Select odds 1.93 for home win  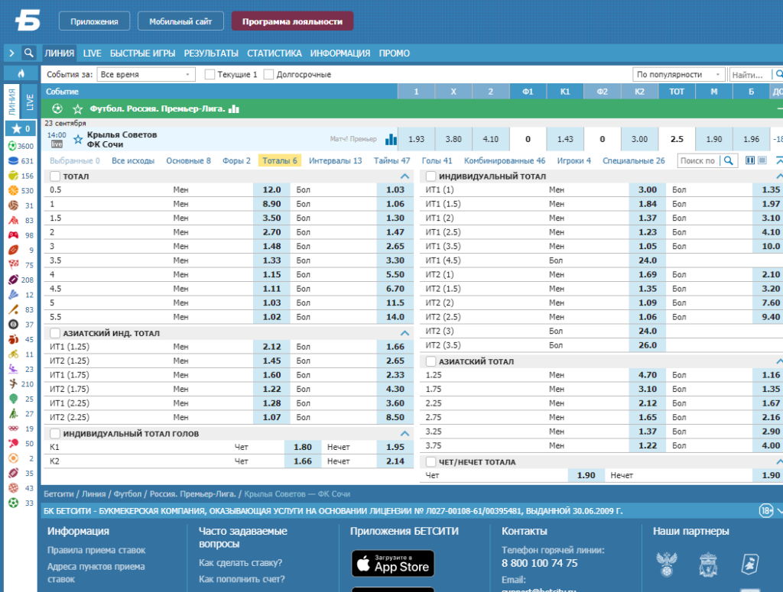pyautogui.click(x=417, y=139)
